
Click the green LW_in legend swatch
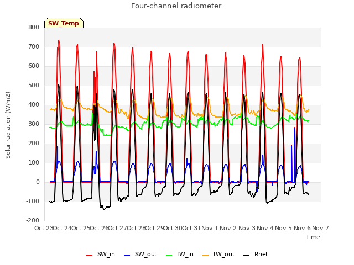coord(169,255)
